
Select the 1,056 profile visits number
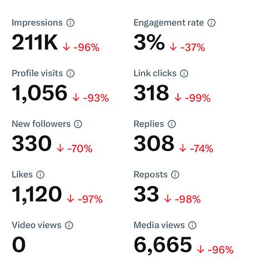pyautogui.click(x=39, y=93)
